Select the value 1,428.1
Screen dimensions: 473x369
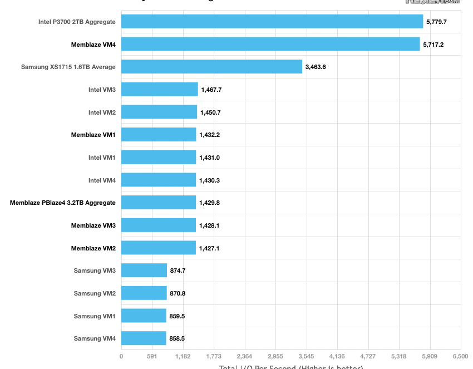click(x=209, y=225)
